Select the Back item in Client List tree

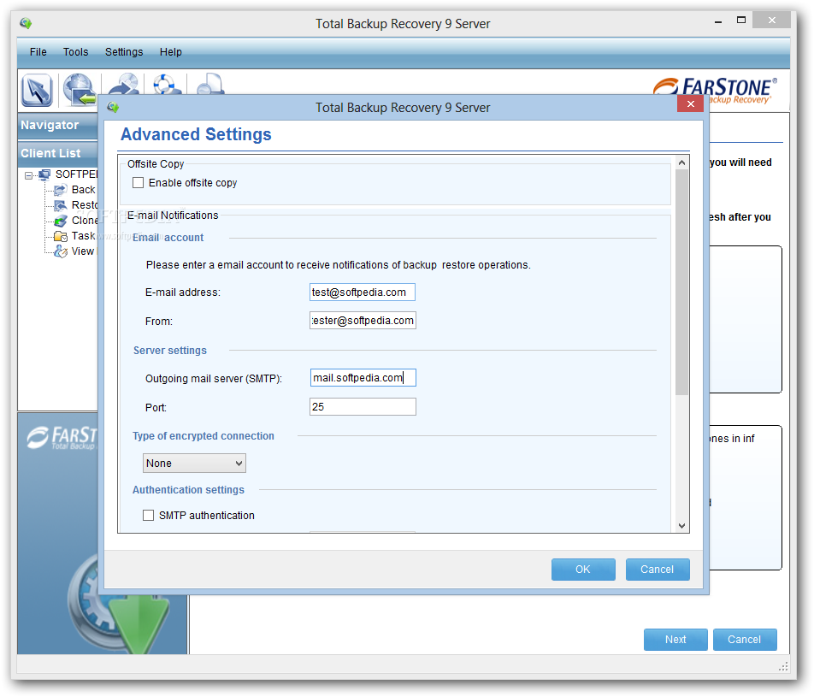(x=84, y=190)
